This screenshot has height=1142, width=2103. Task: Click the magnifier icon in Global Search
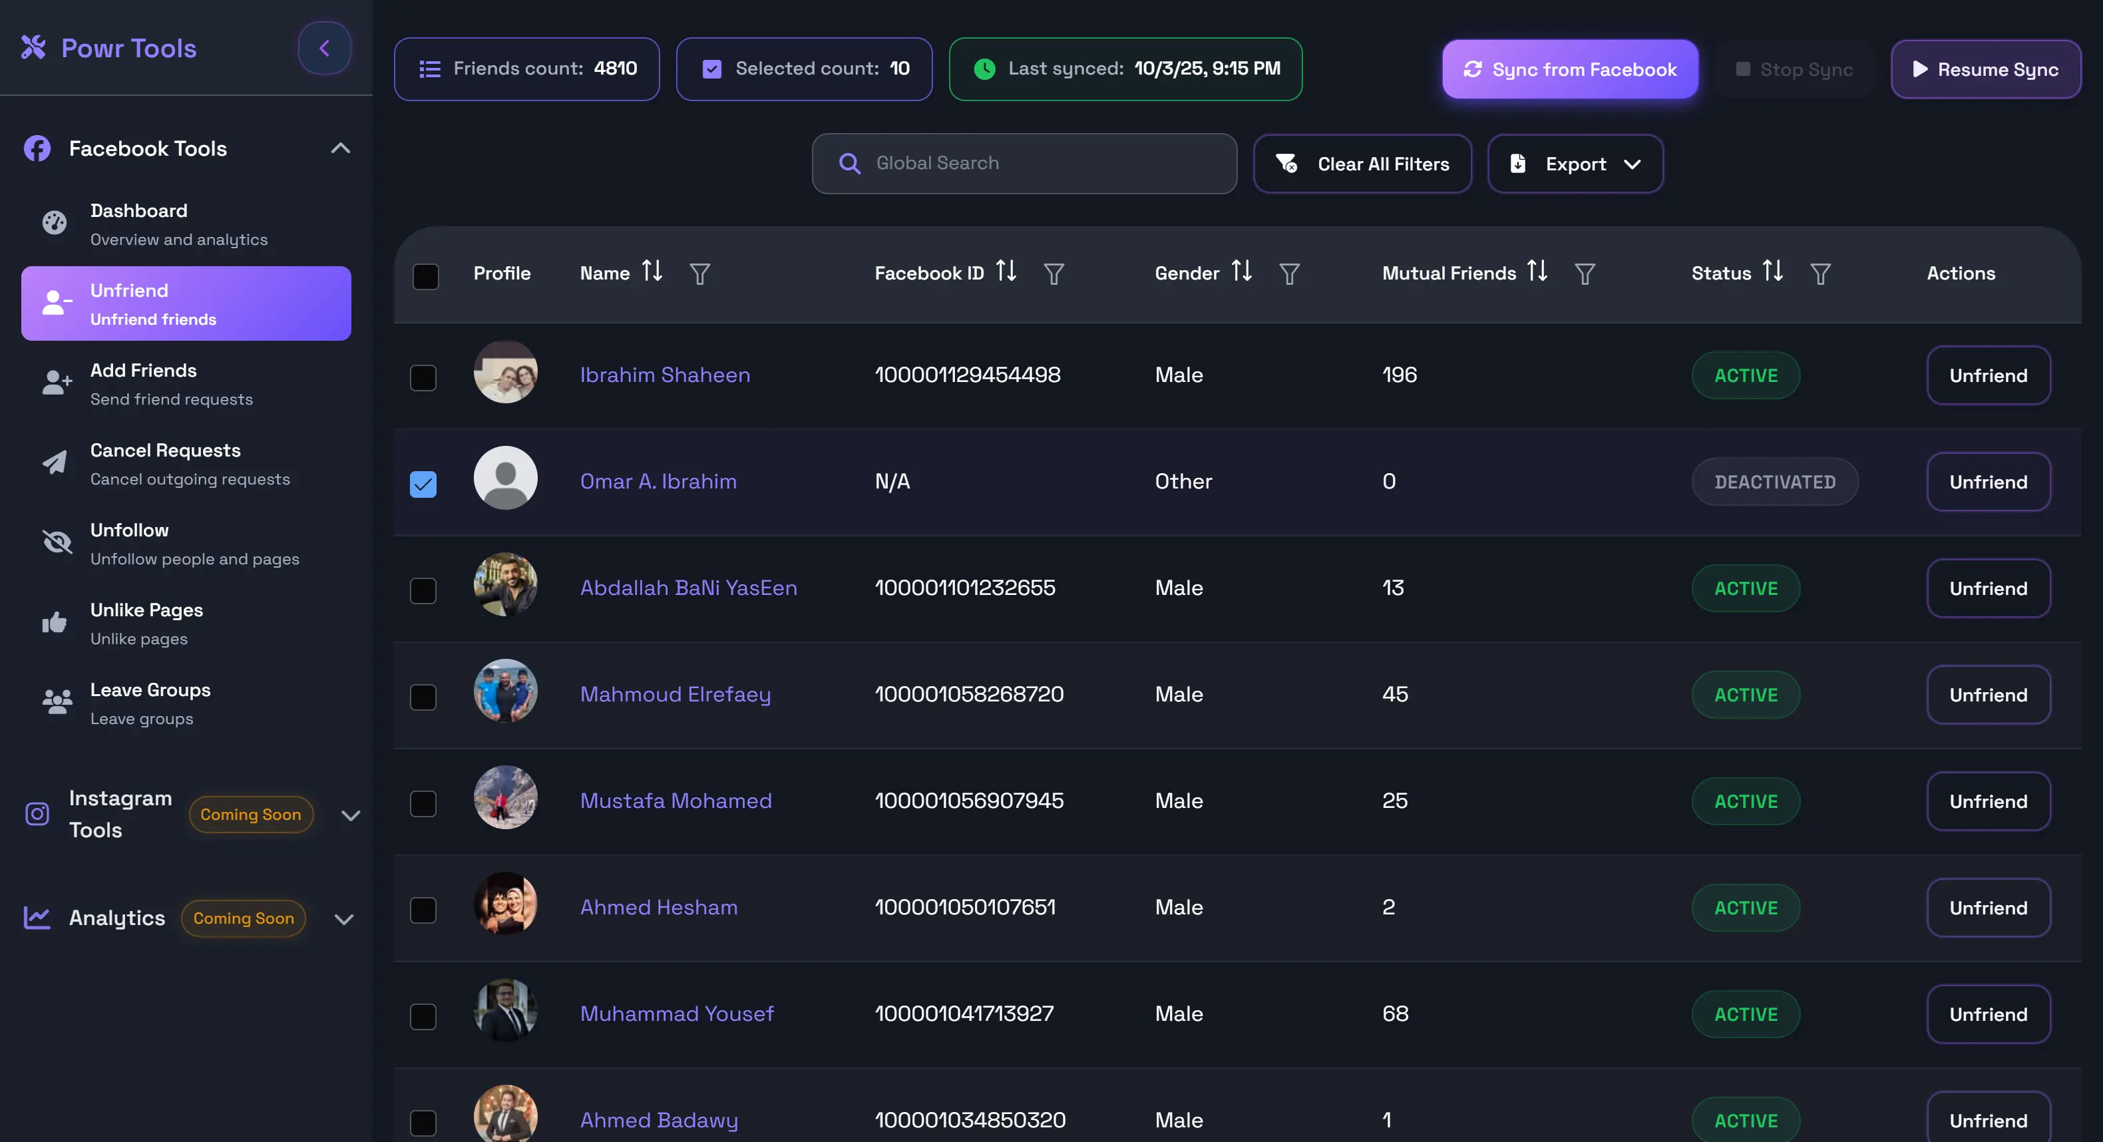pos(850,163)
